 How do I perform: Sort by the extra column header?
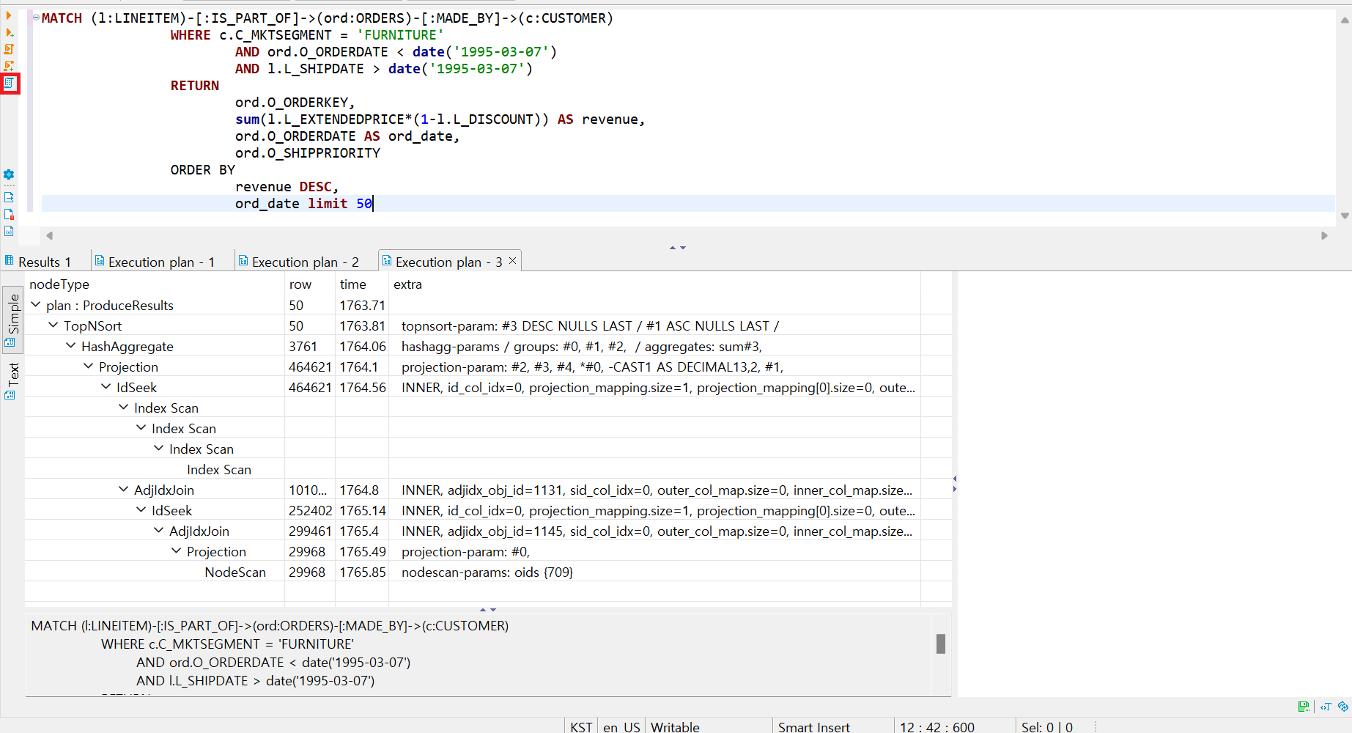[654, 284]
